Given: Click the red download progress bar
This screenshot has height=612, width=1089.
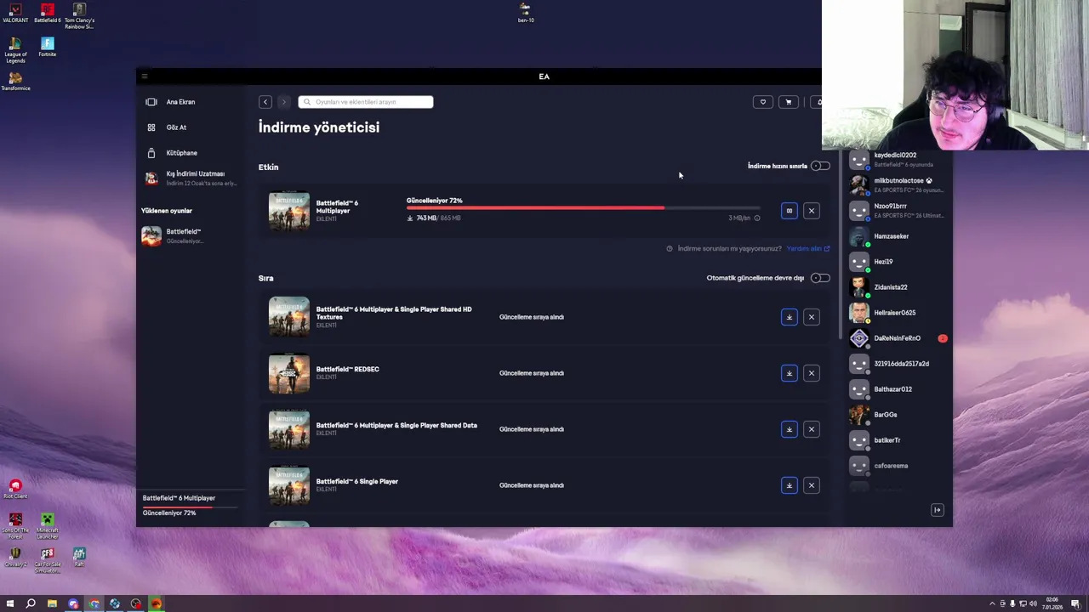Looking at the screenshot, I should pos(535,207).
